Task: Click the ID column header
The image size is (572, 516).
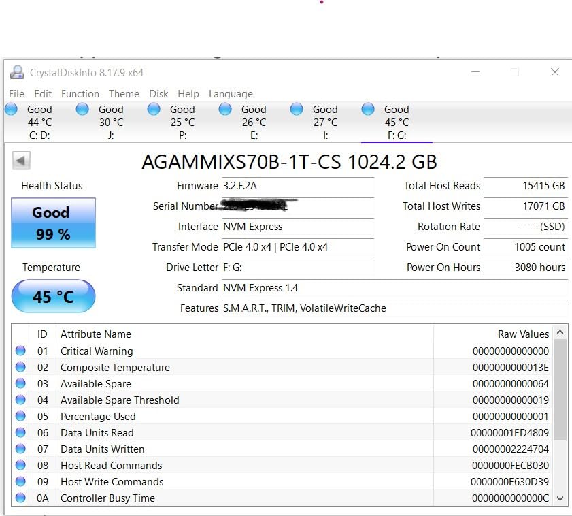Action: coord(42,334)
